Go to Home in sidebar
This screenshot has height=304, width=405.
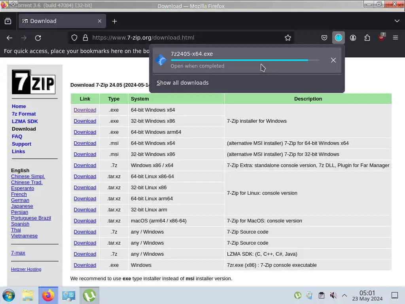point(19,106)
